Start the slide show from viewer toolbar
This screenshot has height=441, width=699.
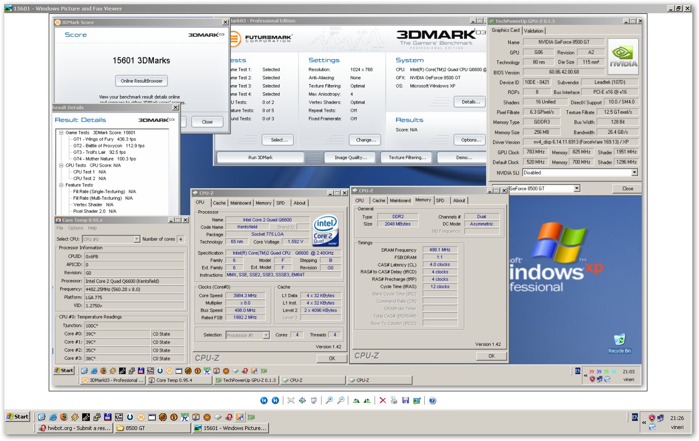(x=314, y=400)
